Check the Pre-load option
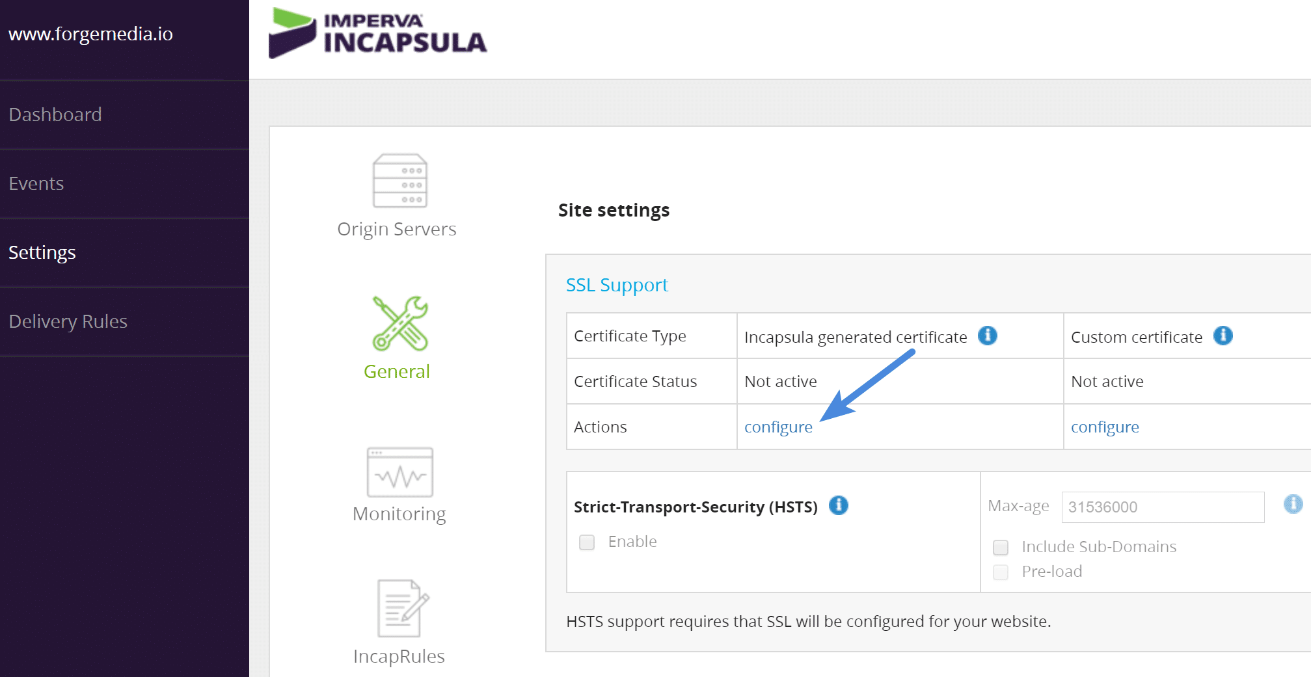The height and width of the screenshot is (677, 1311). (1001, 572)
